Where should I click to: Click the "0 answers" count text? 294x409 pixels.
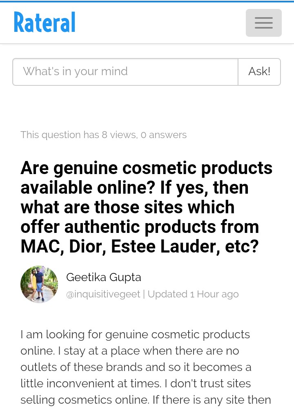[163, 135]
